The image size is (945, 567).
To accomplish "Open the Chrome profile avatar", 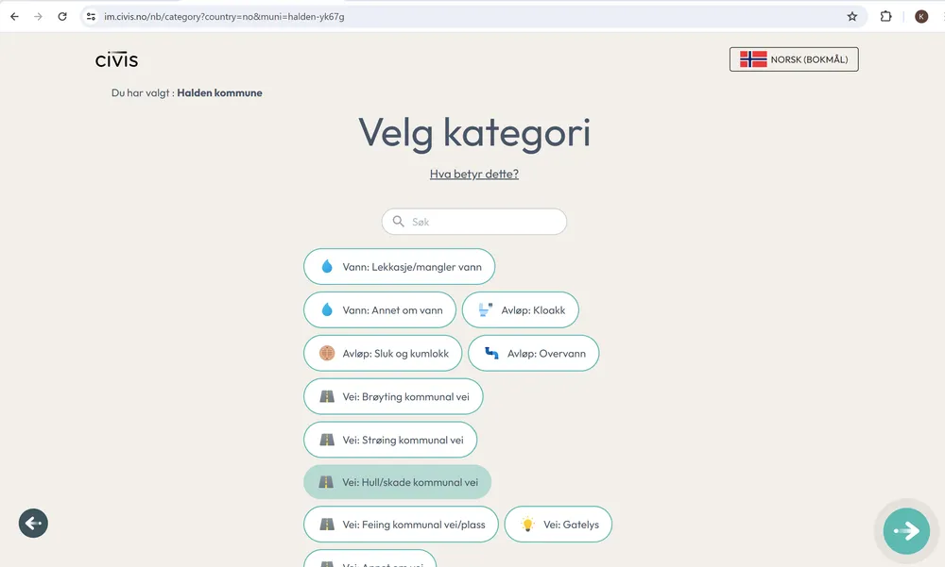I will [921, 16].
